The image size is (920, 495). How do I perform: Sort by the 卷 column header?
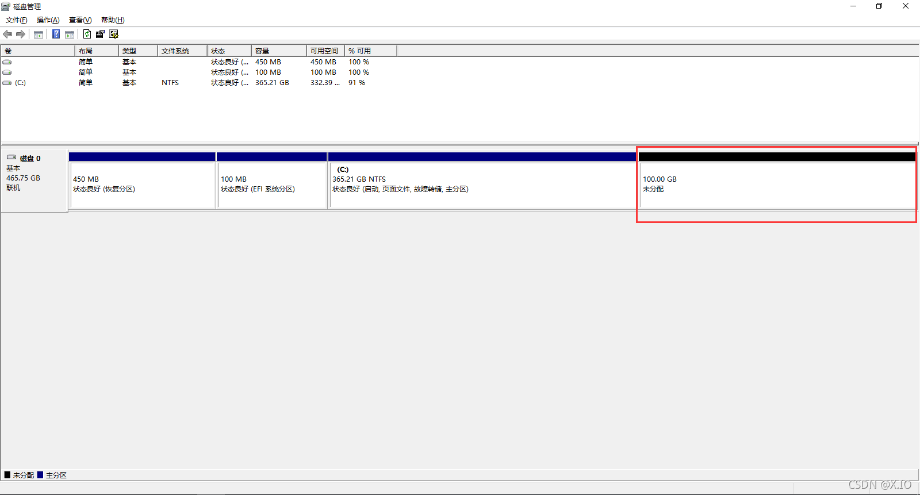pyautogui.click(x=38, y=51)
